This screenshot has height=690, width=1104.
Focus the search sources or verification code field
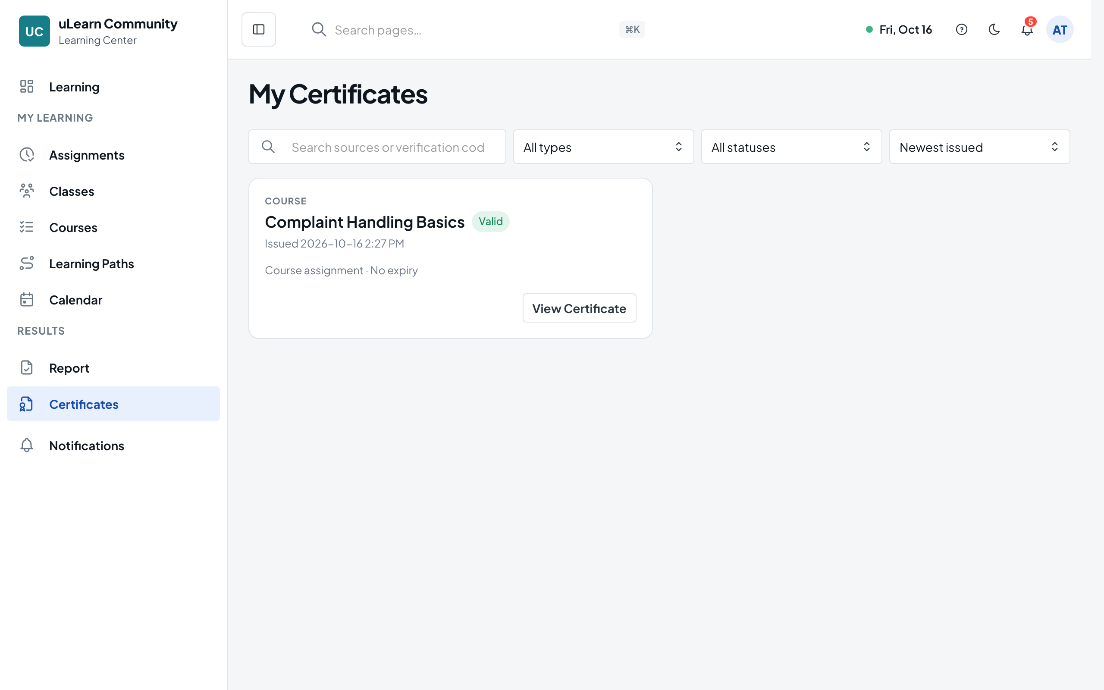pos(377,147)
